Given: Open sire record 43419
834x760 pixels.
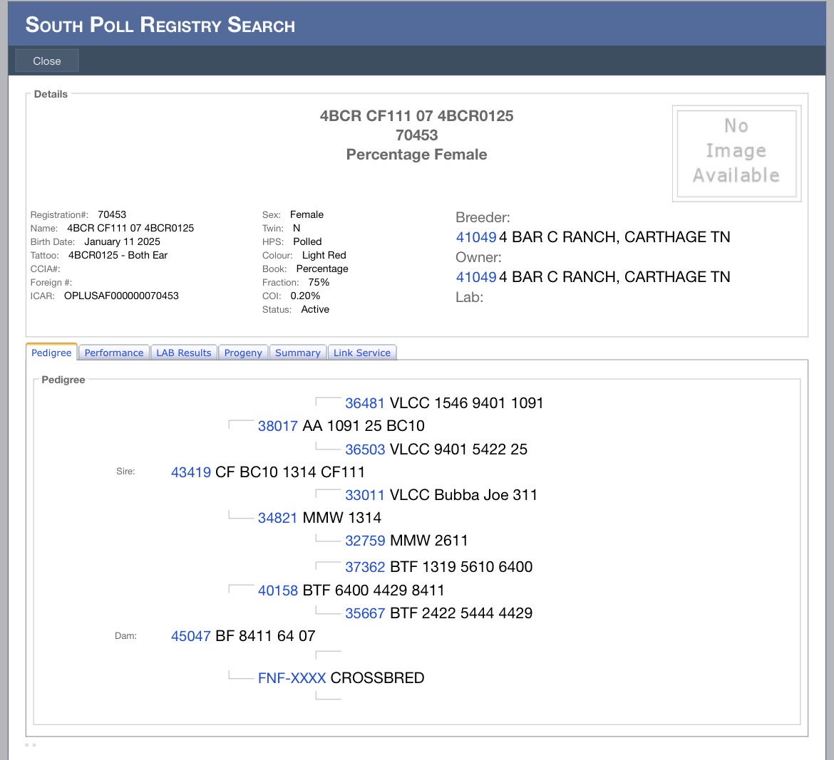Looking at the screenshot, I should pos(191,472).
